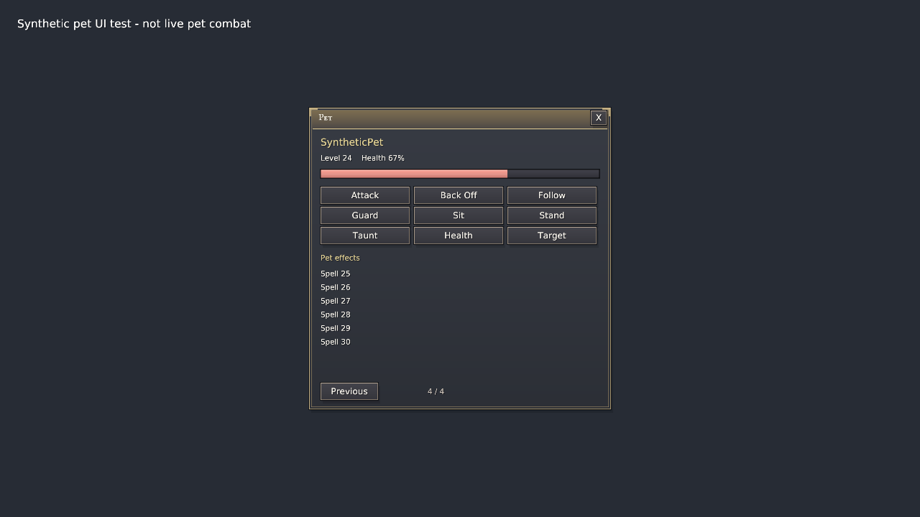This screenshot has height=517, width=920.
Task: Click the Stand button
Action: click(552, 215)
